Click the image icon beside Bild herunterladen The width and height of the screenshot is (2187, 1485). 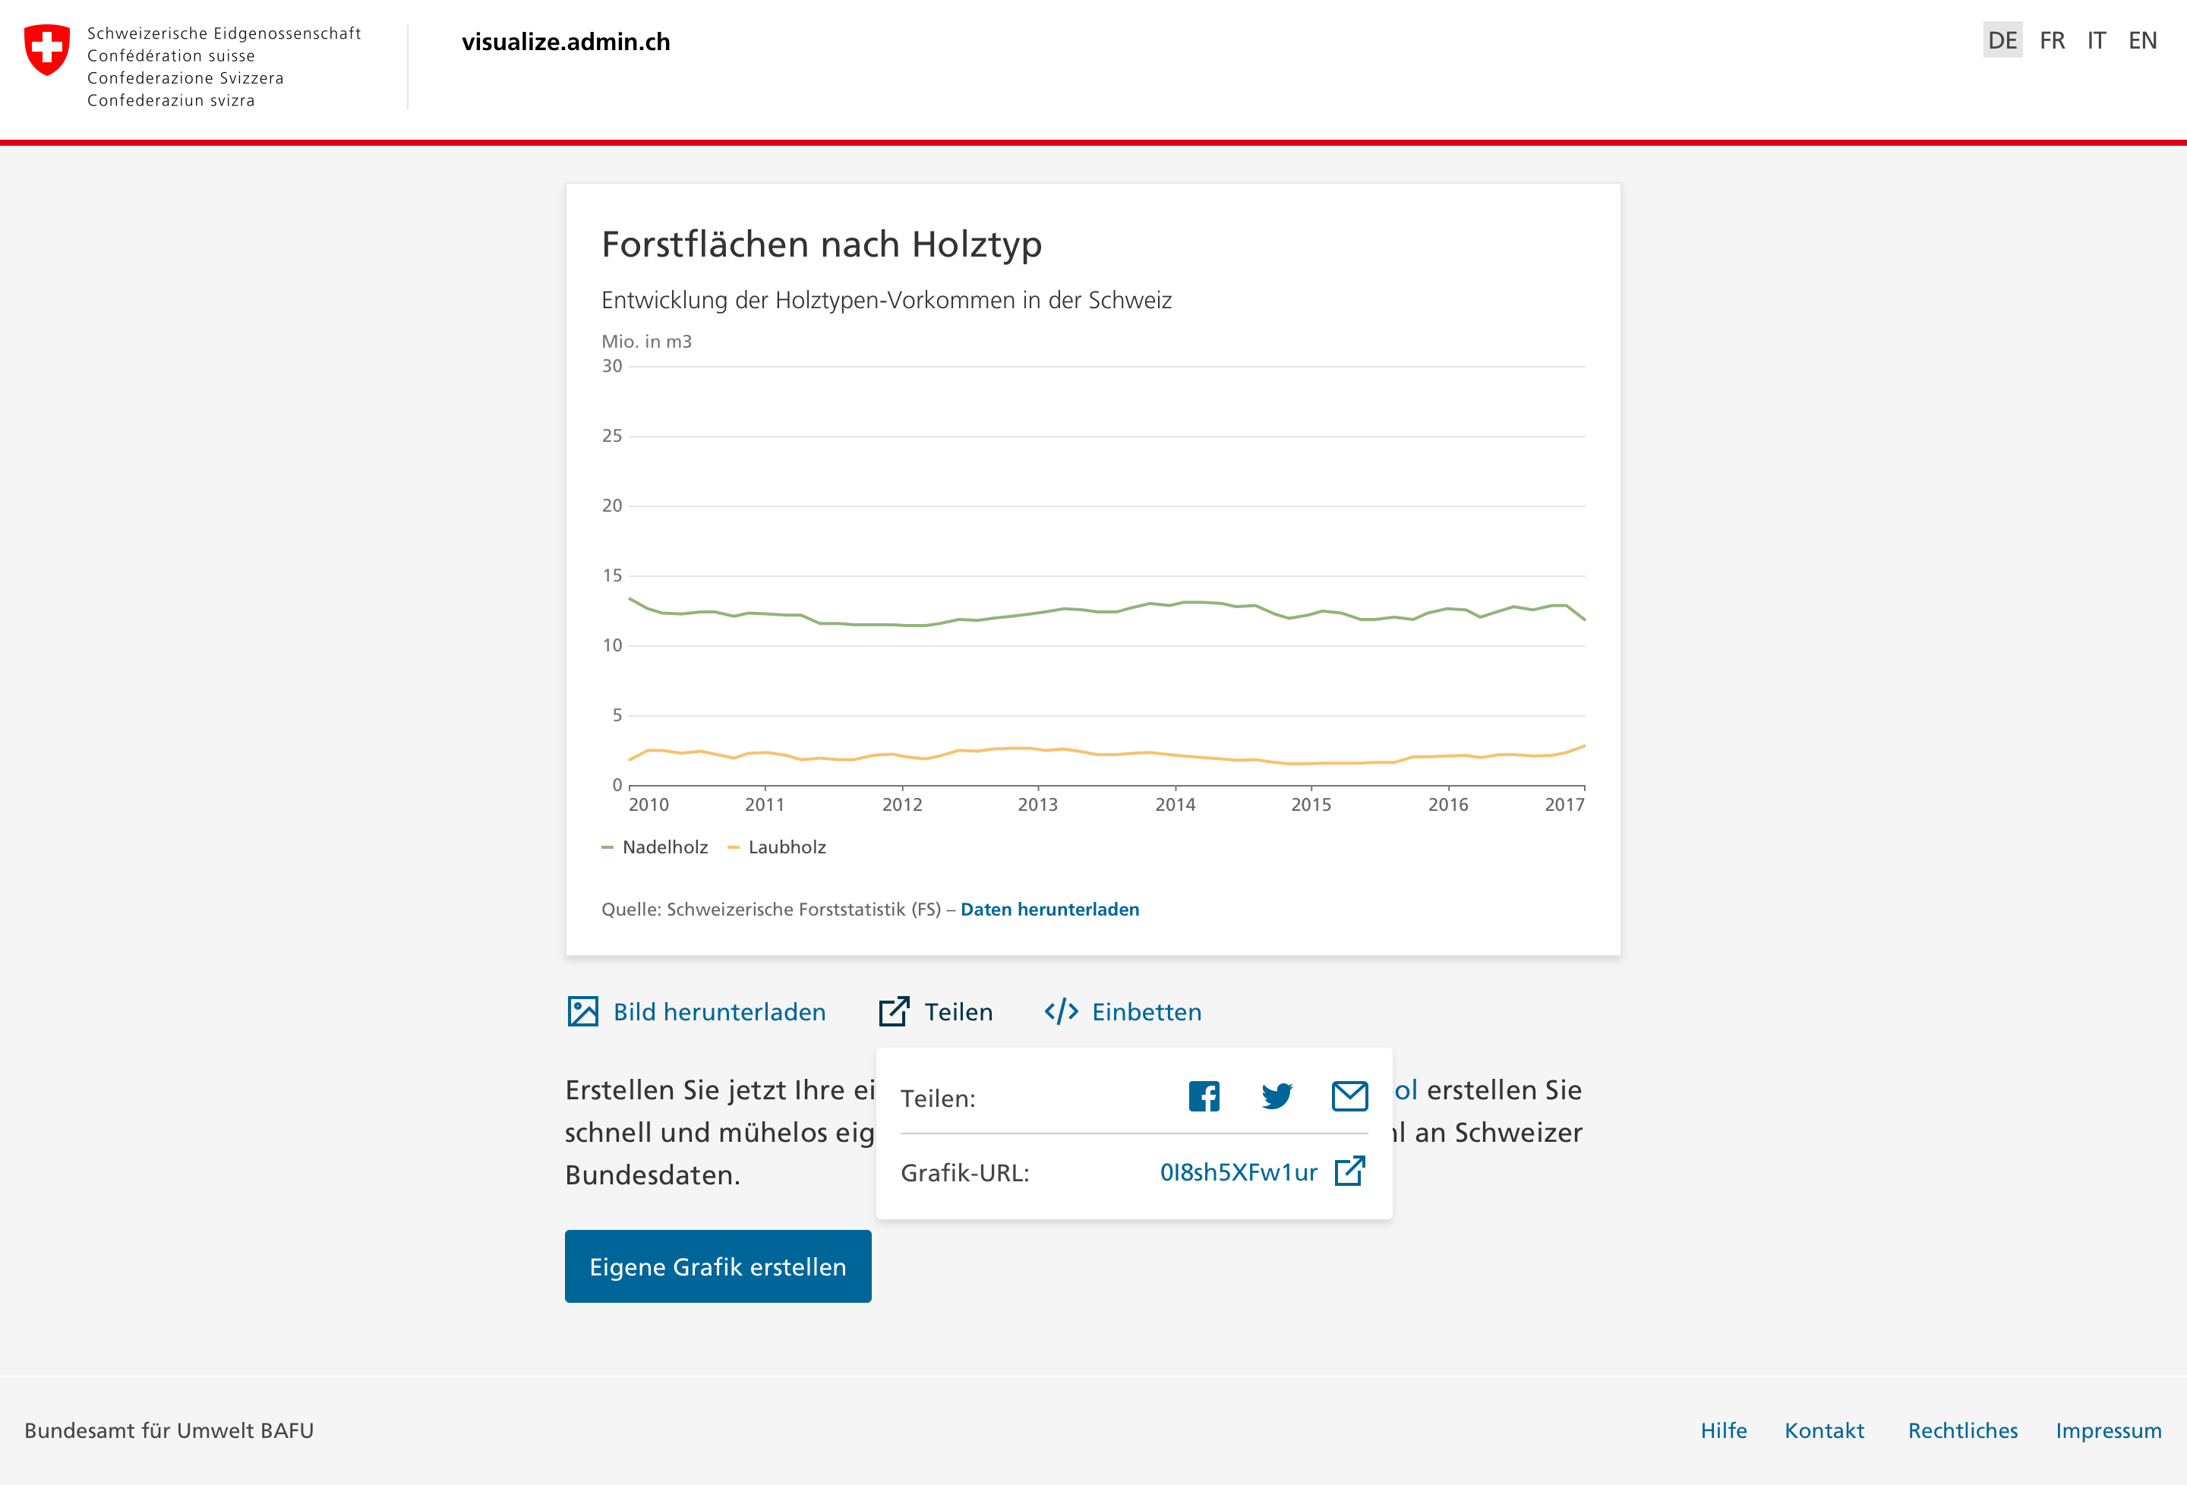coord(582,1012)
